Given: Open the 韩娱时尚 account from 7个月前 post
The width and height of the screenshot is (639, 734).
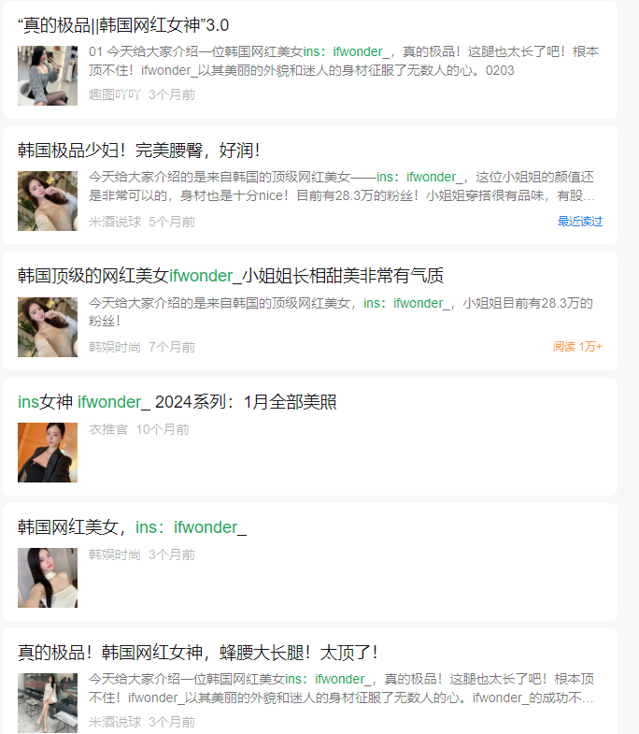Looking at the screenshot, I should coord(115,347).
